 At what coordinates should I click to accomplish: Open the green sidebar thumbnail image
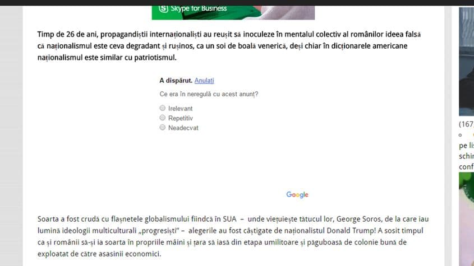467,219
